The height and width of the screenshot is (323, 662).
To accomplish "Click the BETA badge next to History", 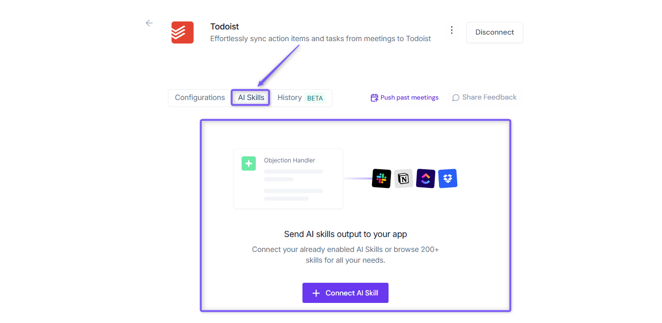I will tap(315, 98).
